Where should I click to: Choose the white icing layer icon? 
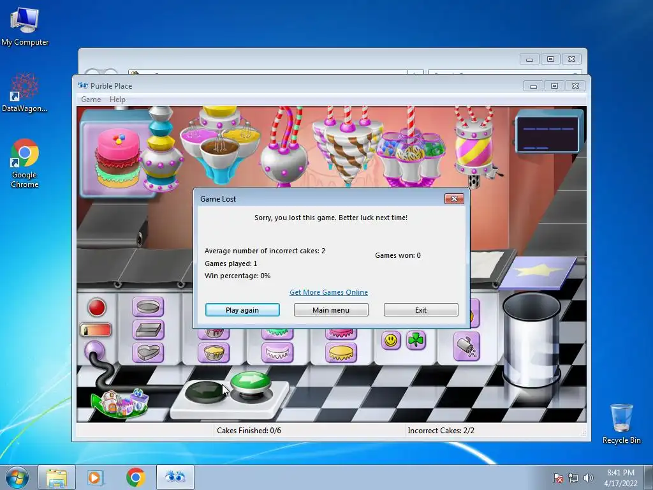277,353
